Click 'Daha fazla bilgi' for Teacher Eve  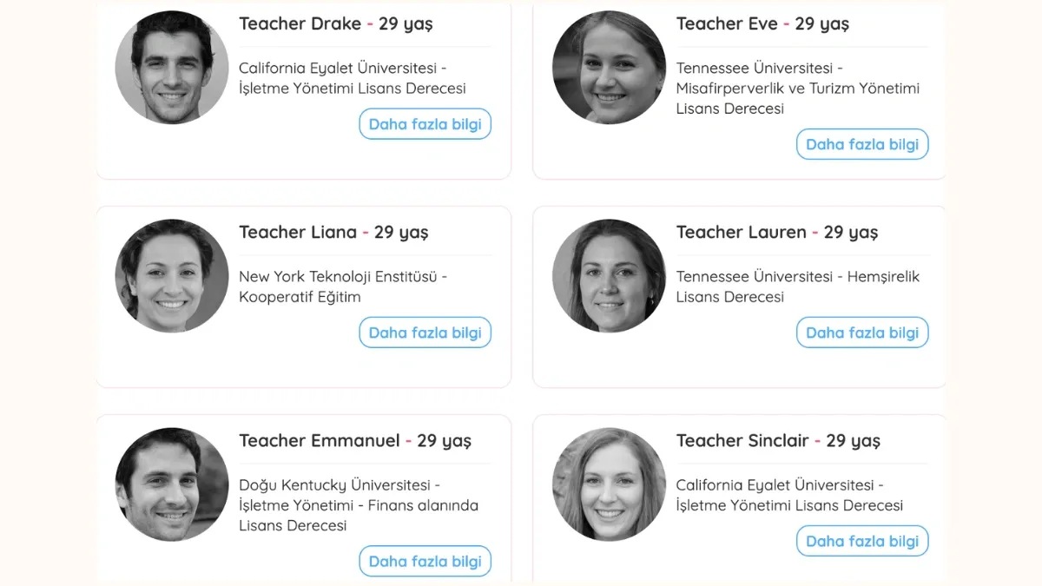point(862,144)
